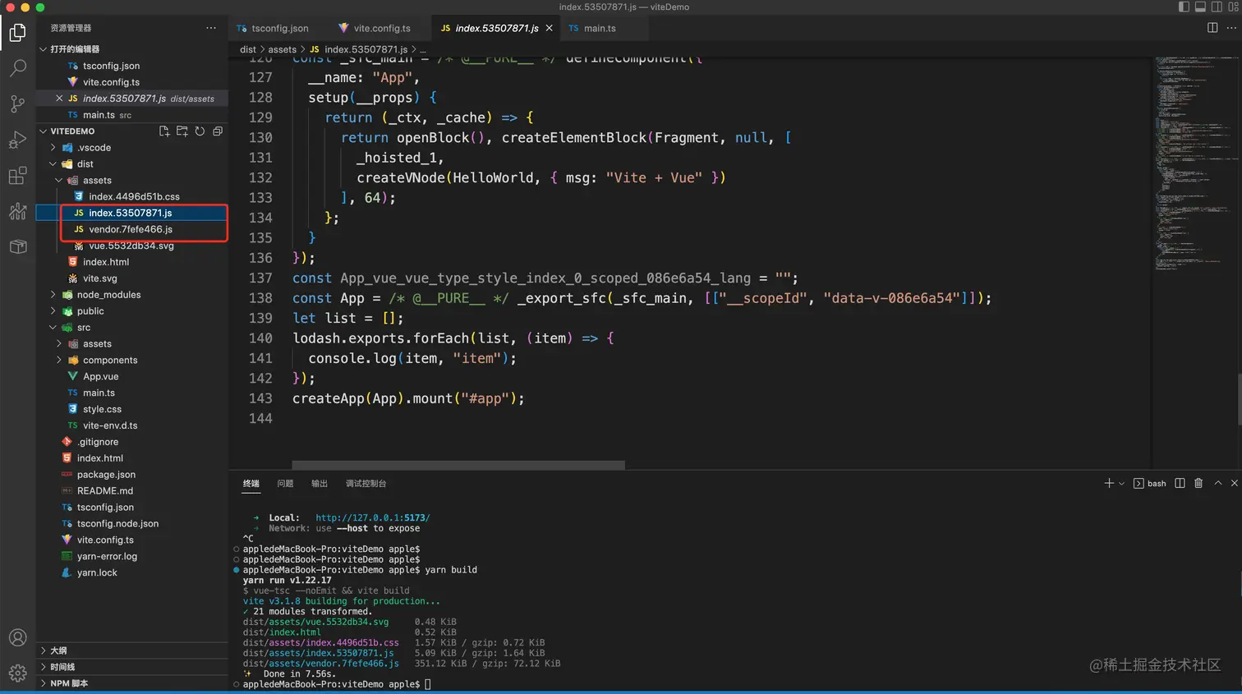Click the code minimap overview
Image resolution: width=1242 pixels, height=694 pixels.
(1195, 164)
